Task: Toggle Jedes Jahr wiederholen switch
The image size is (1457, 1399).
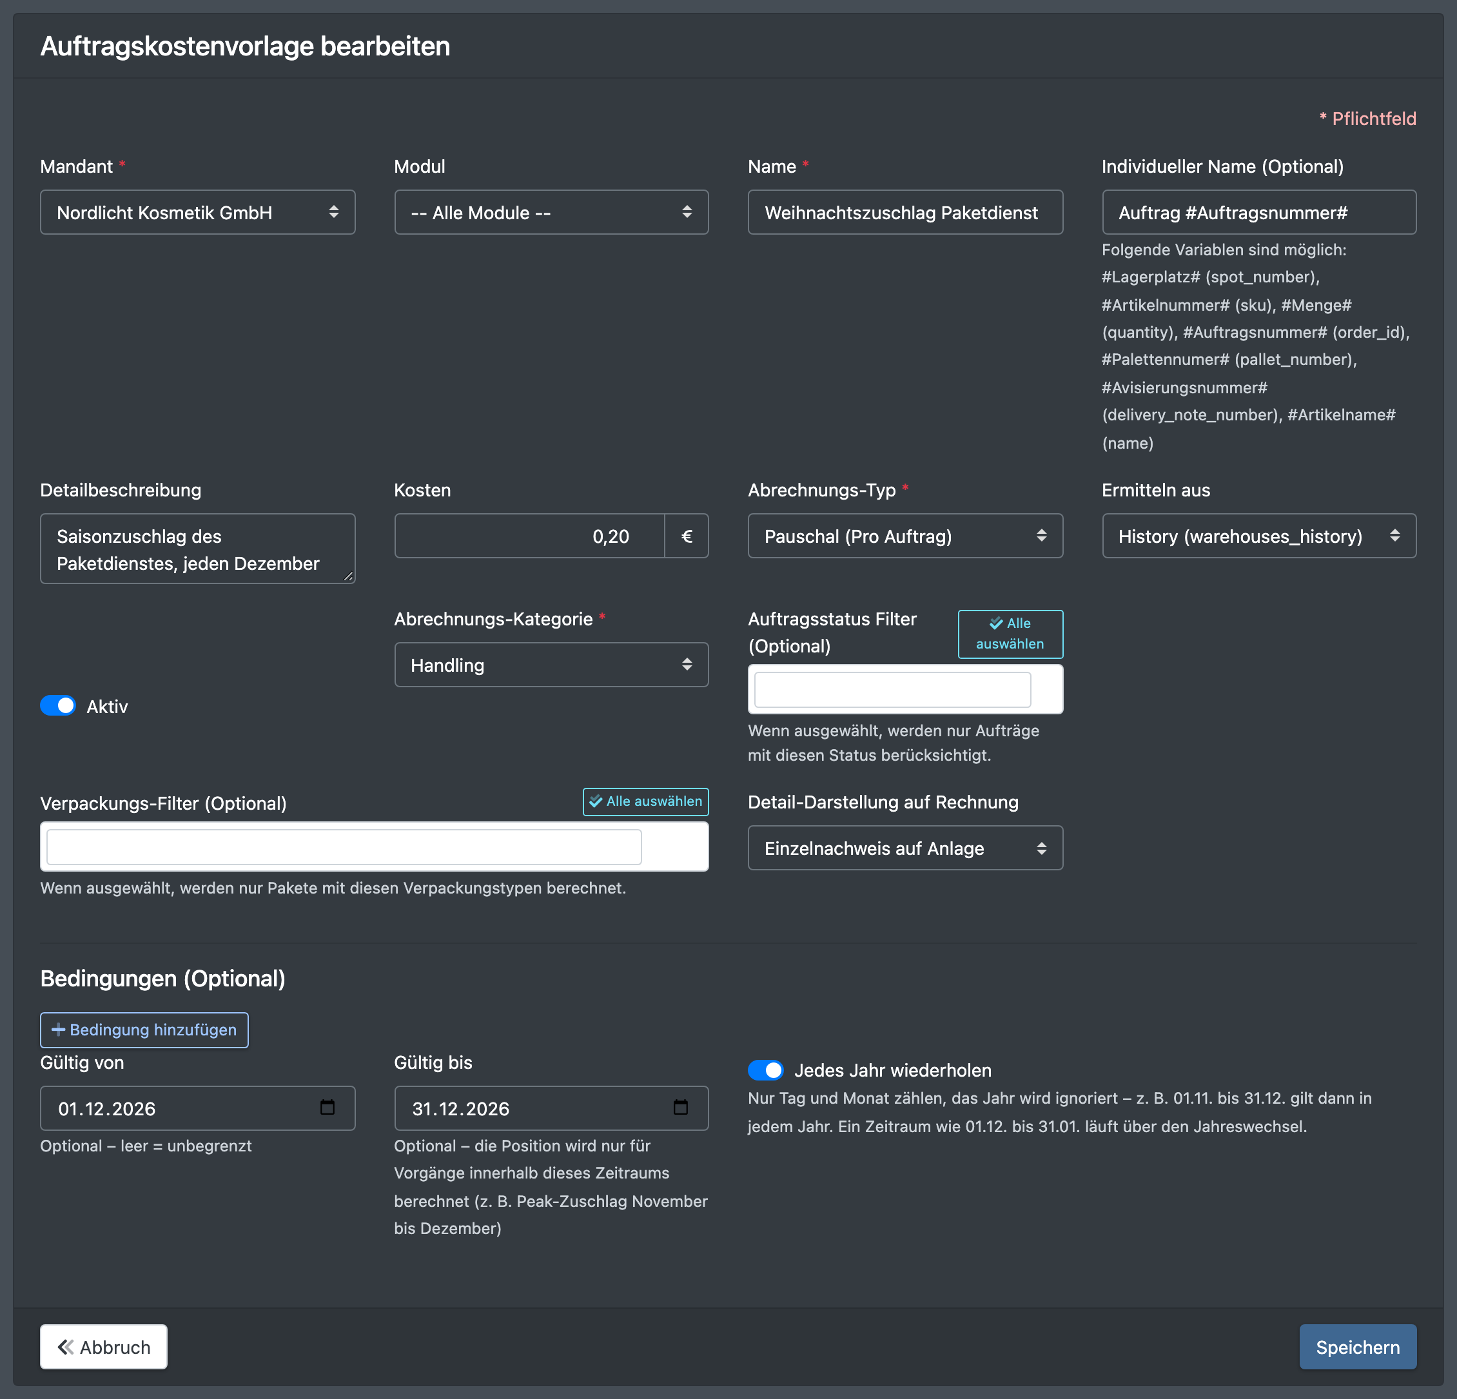Action: coord(766,1070)
